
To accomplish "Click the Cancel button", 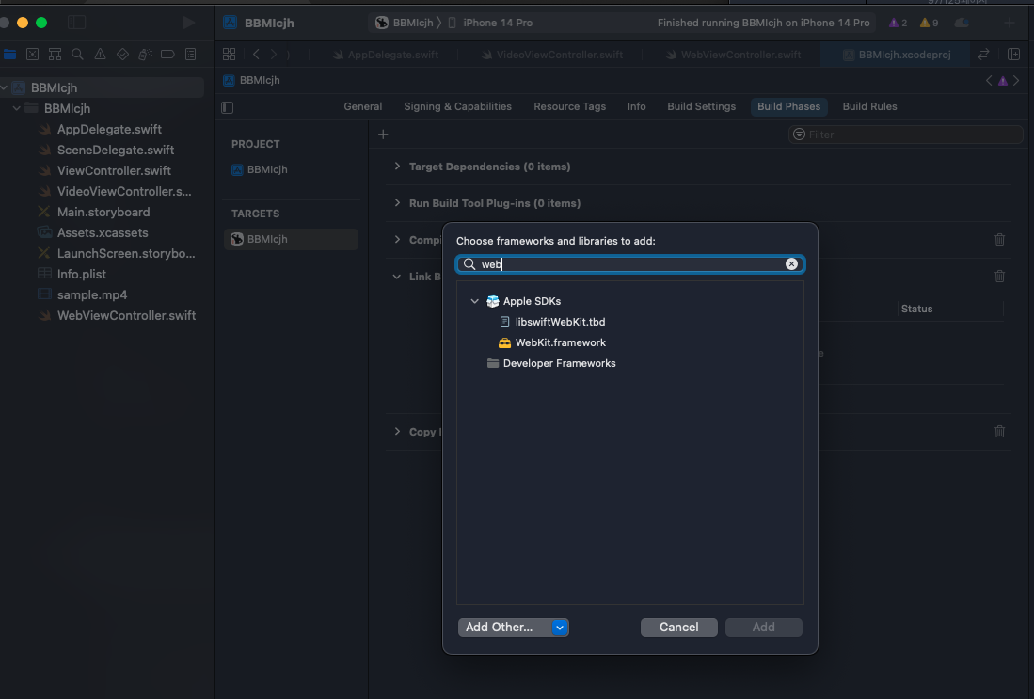I will coord(678,628).
